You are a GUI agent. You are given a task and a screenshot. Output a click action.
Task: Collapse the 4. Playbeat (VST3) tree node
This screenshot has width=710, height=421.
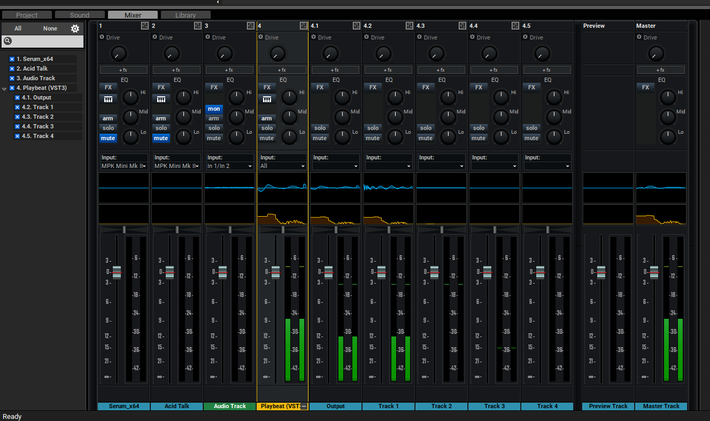point(4,88)
